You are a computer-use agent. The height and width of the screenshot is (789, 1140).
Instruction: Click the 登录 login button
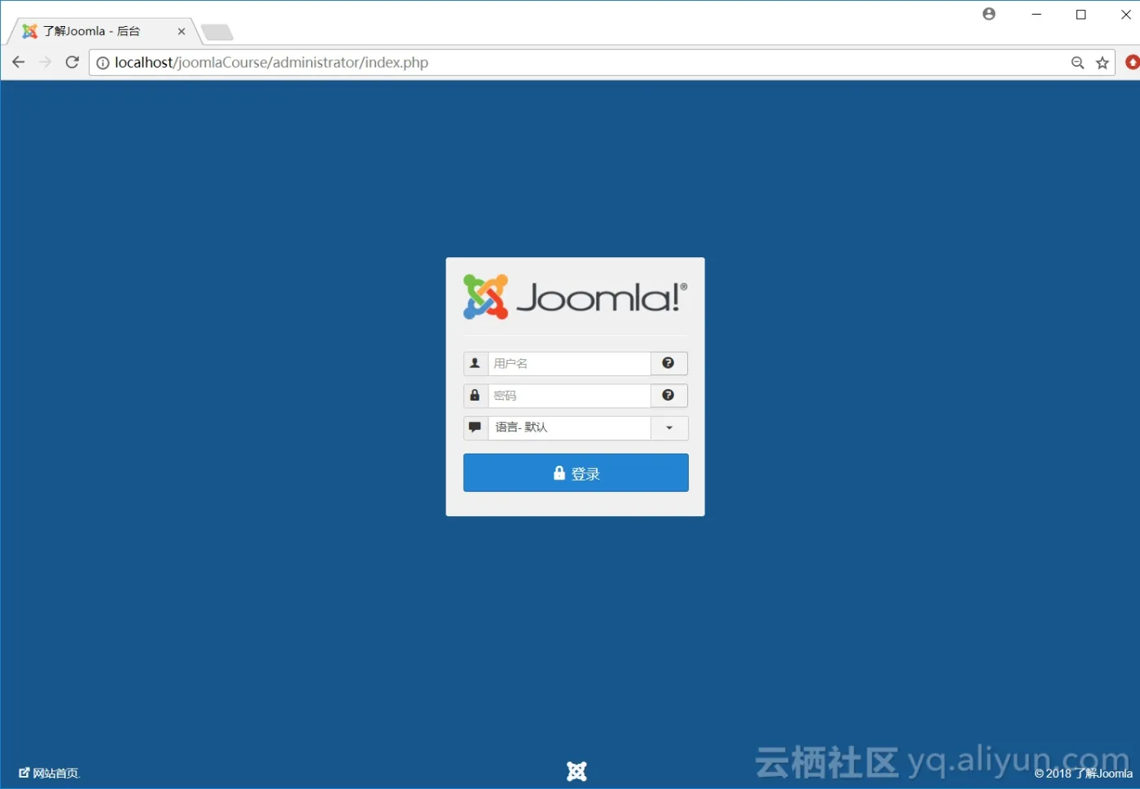[x=576, y=473]
